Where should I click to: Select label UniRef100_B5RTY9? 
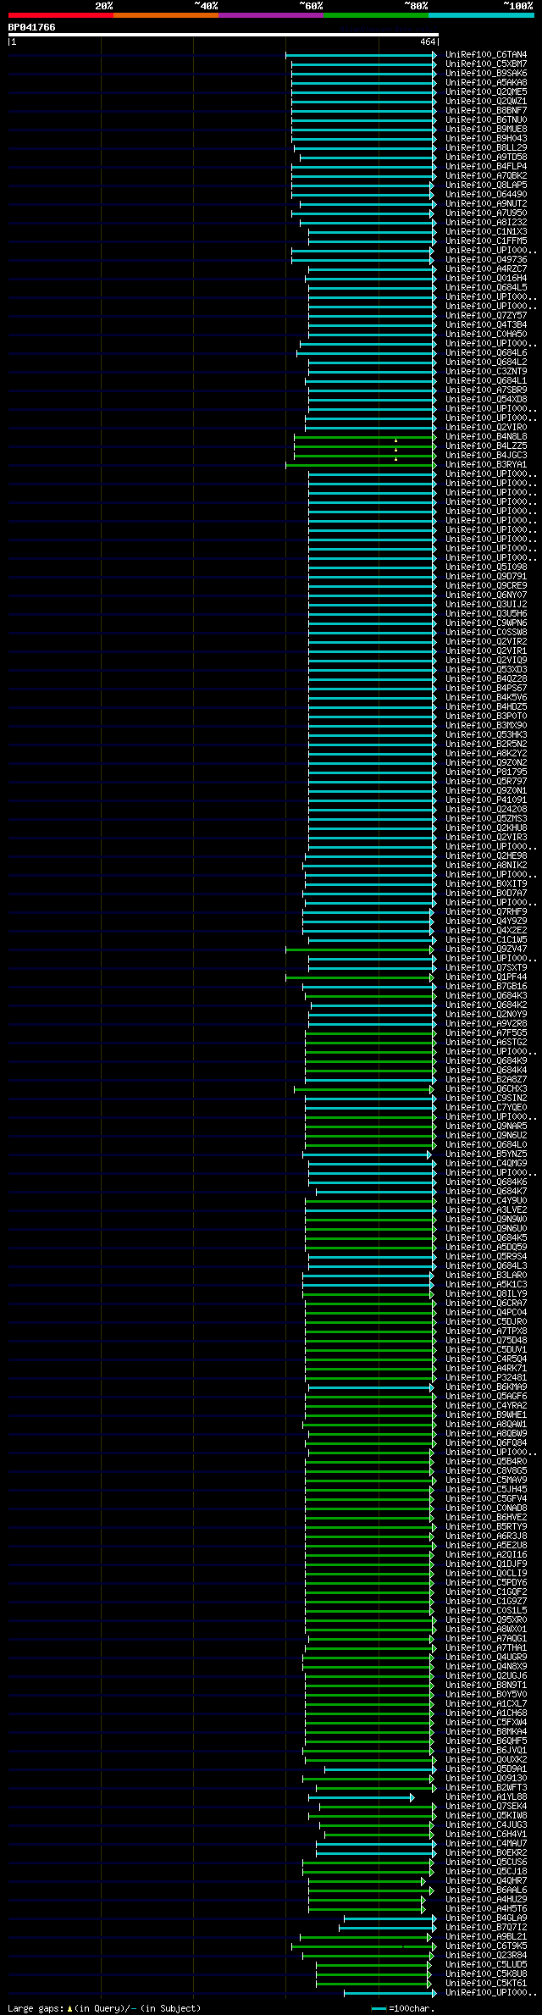(486, 1527)
